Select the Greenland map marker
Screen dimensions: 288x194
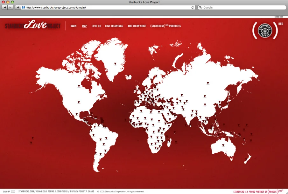(x=115, y=64)
